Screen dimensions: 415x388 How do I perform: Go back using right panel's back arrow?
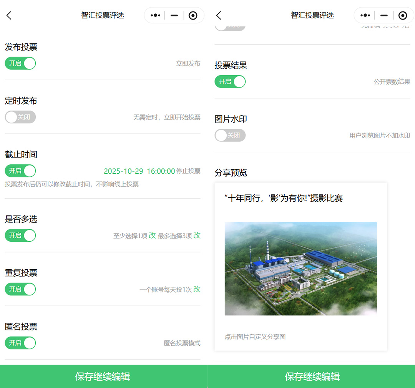(x=219, y=15)
